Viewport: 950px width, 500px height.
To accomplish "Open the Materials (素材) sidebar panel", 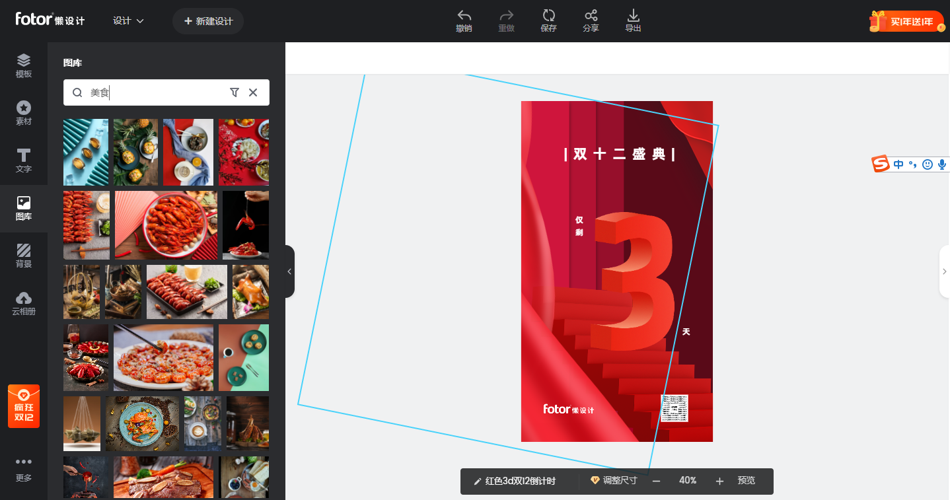I will [24, 114].
